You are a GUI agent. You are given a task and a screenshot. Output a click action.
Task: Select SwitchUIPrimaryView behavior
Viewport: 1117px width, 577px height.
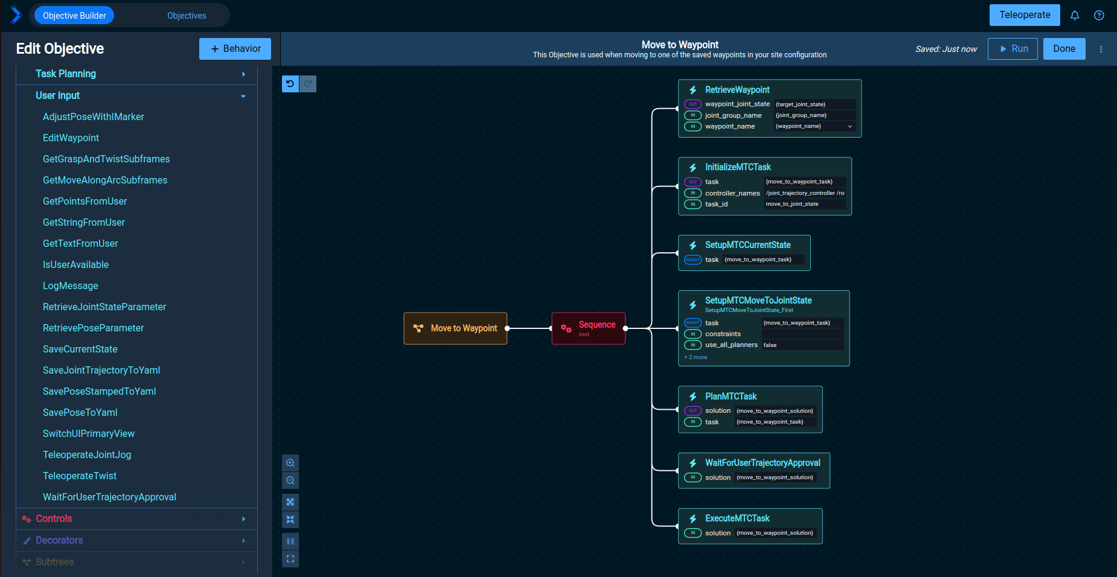[x=89, y=434]
